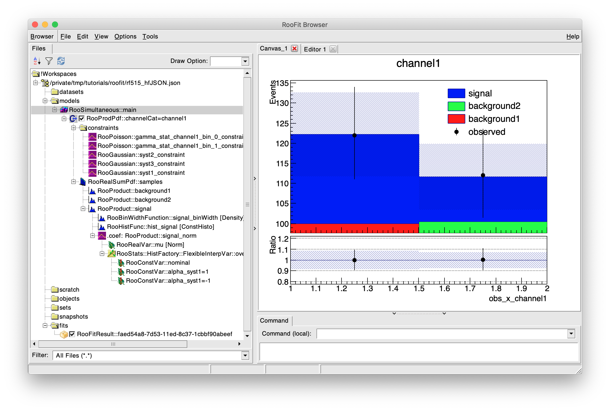
Task: Uncheck the RooProdPdf::channelCat=channel1 checkbox
Action: [81, 118]
